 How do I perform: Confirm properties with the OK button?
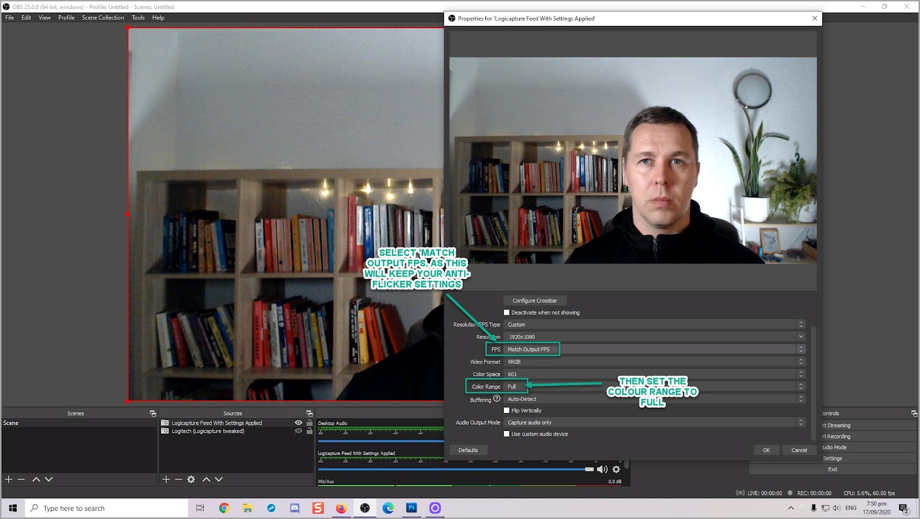tap(766, 450)
